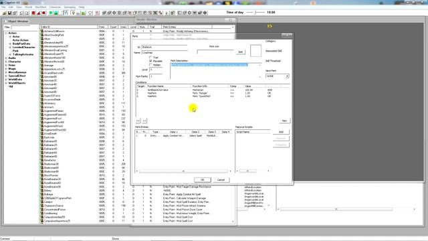Expand the Miscellaneous category
Image resolution: width=428 pixels, height=241 pixels.
[6, 72]
